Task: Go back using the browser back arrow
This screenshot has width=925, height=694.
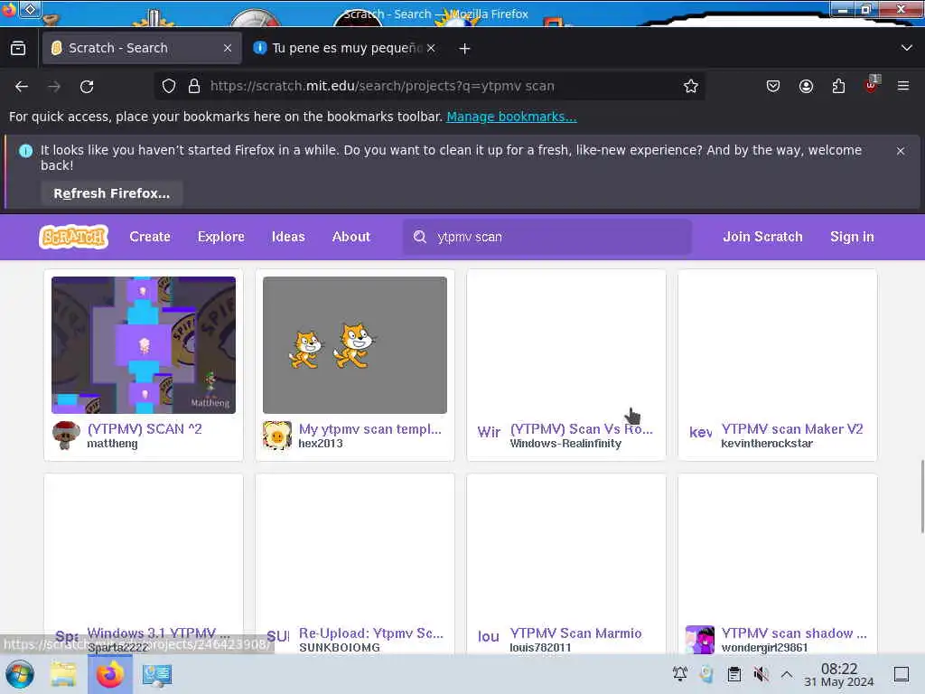Action: (22, 86)
